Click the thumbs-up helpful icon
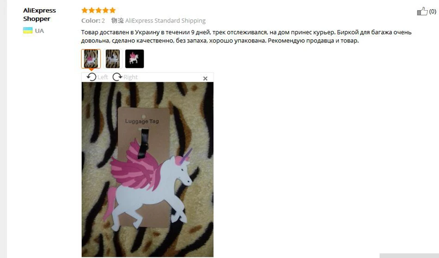This screenshot has width=439, height=258. [x=422, y=11]
